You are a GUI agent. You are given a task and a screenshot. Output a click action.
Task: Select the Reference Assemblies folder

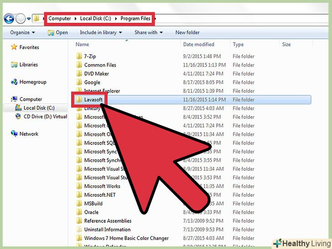[x=108, y=221]
